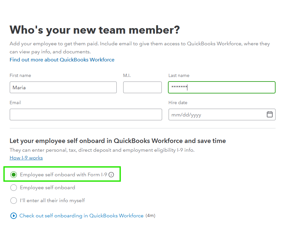Click the First name label text
Image resolution: width=296 pixels, height=229 pixels.
(x=20, y=75)
